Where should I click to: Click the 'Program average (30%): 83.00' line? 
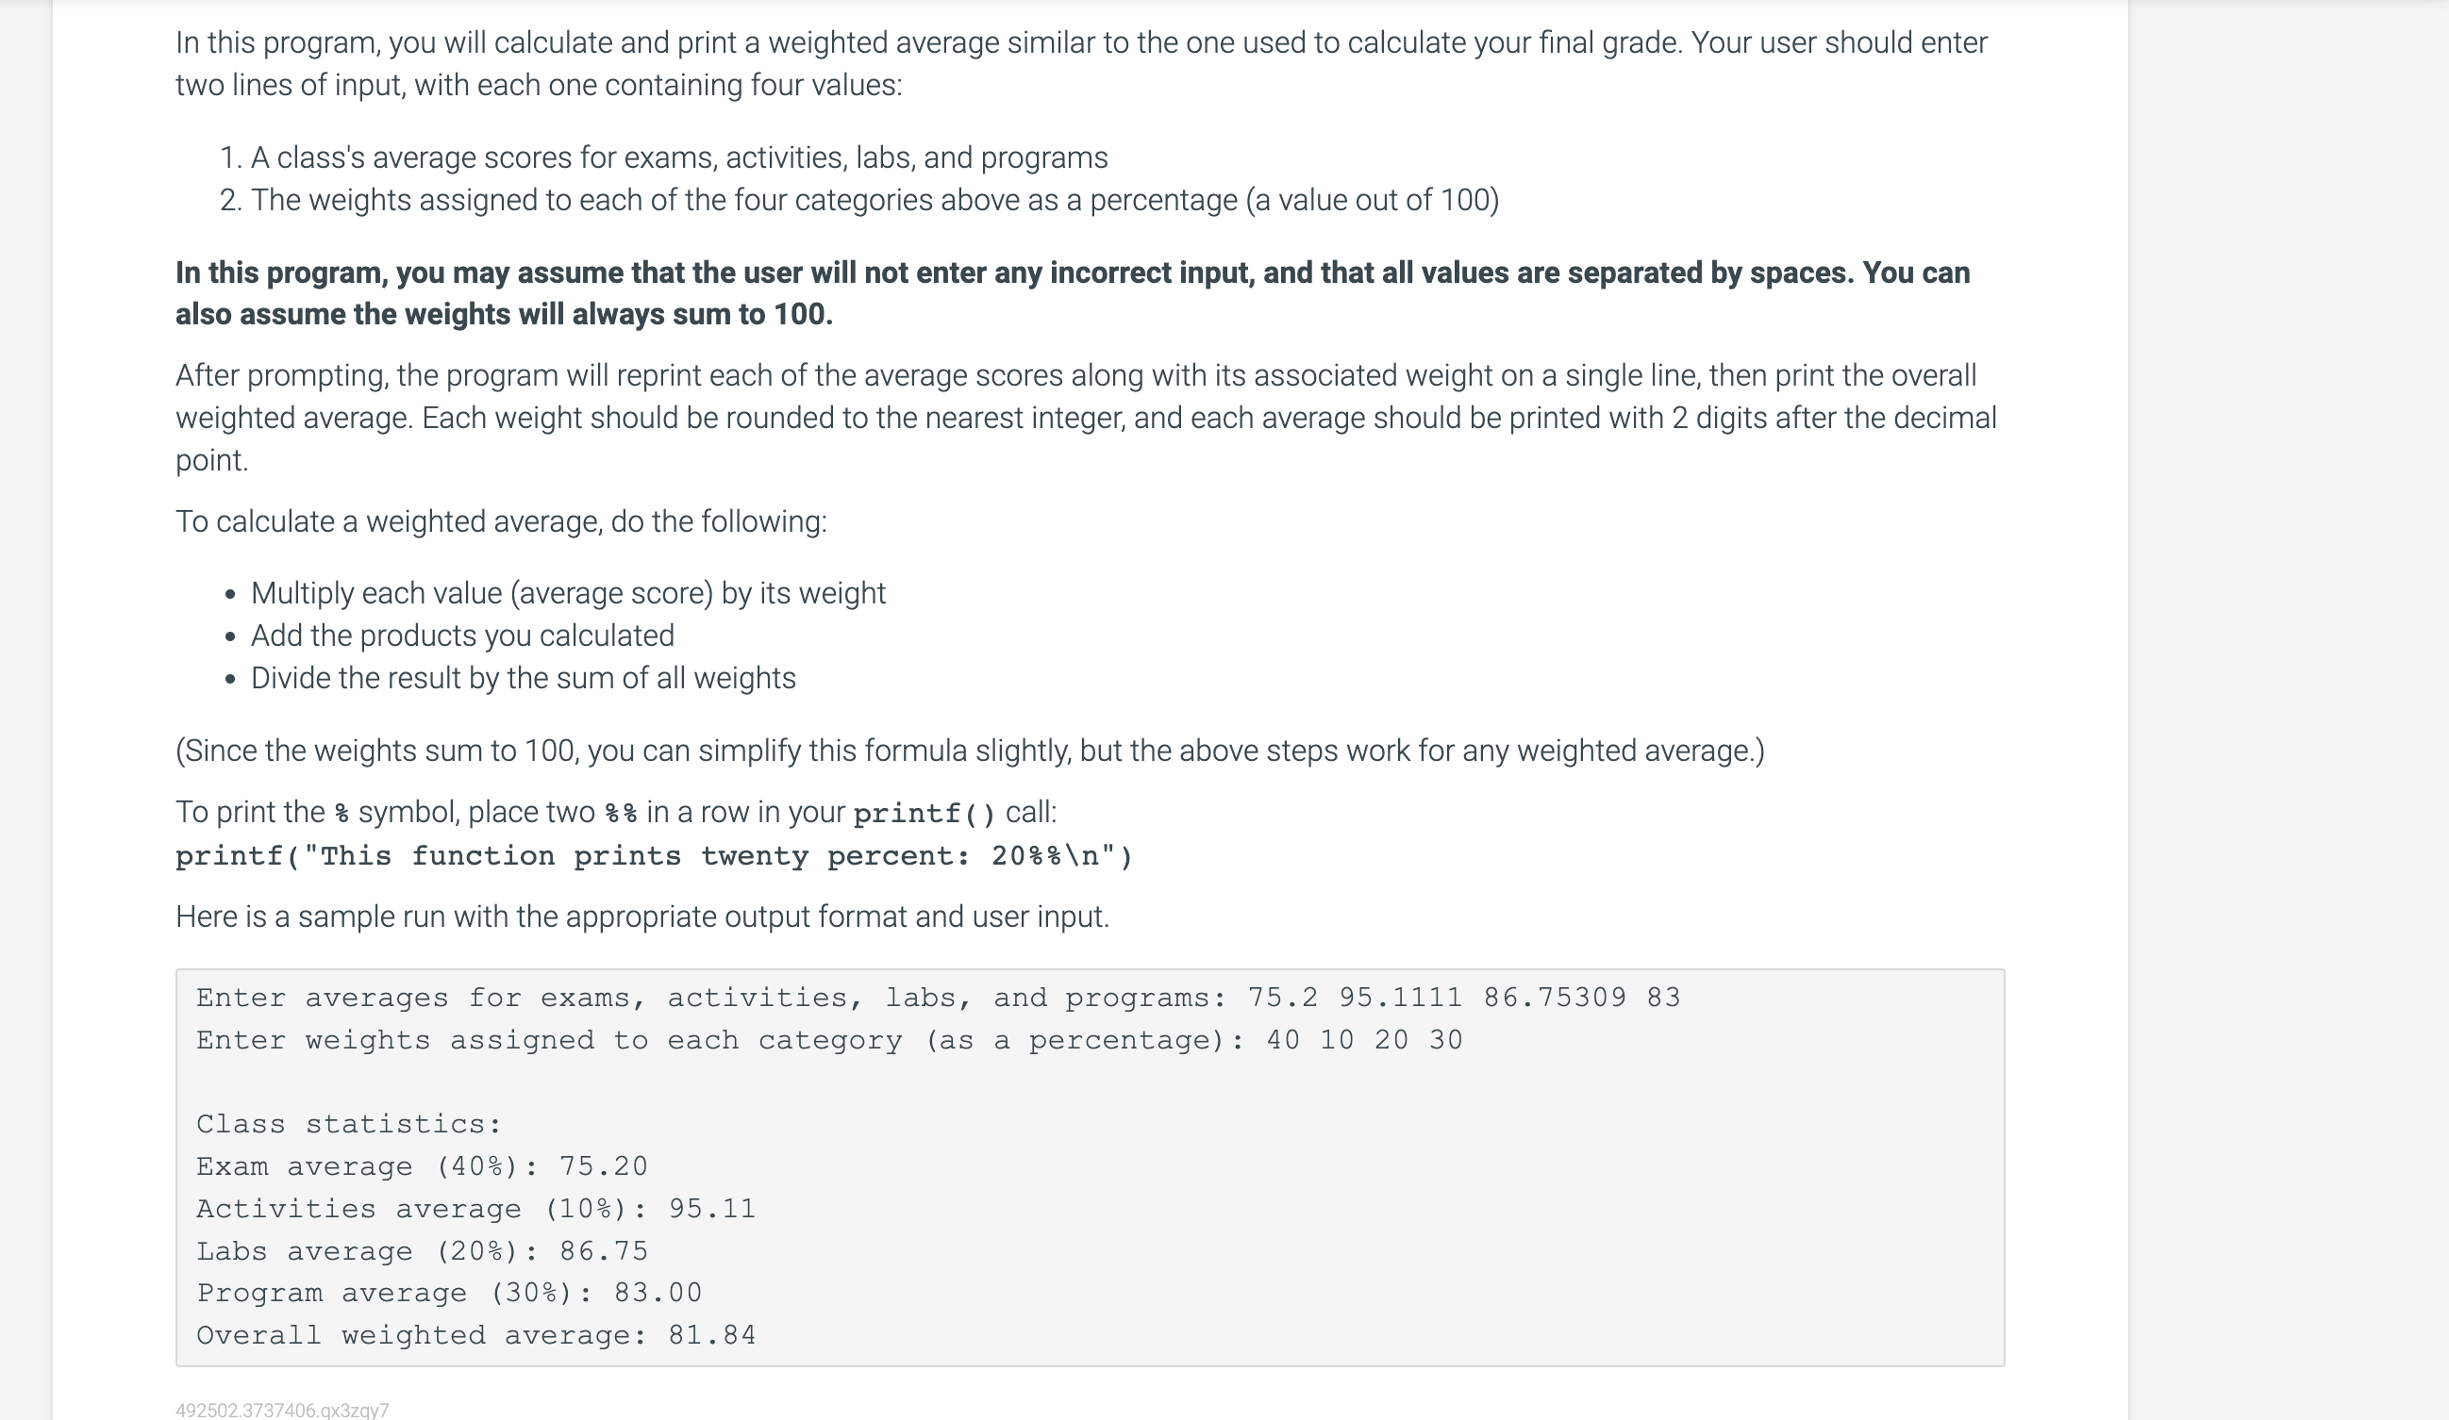(449, 1293)
